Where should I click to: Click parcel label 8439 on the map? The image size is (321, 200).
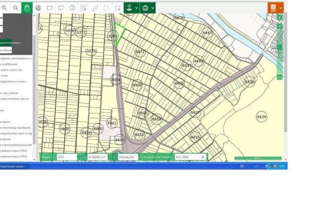click(261, 117)
